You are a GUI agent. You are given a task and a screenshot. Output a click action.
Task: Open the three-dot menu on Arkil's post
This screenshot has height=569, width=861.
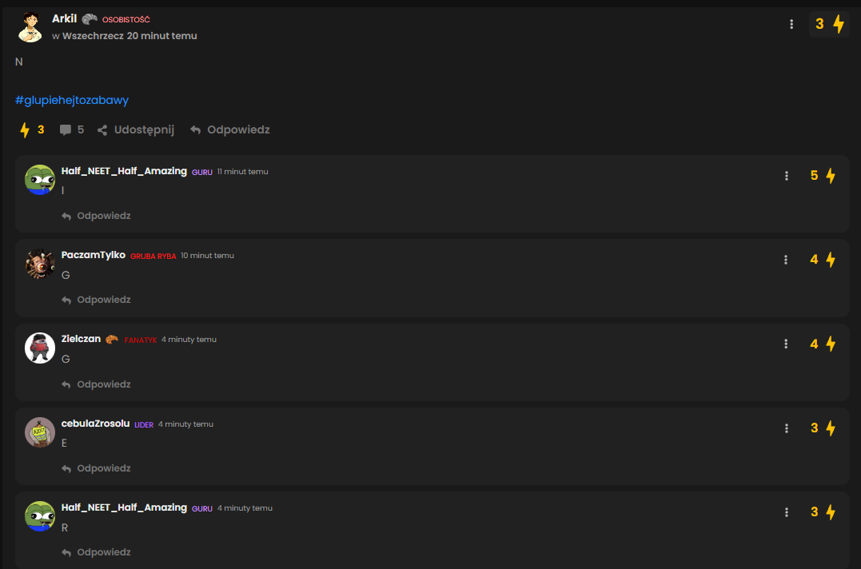tap(791, 24)
